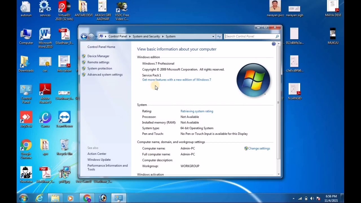This screenshot has width=361, height=203.
Task: Select AnyDesk desktop icon
Action: click(26, 120)
